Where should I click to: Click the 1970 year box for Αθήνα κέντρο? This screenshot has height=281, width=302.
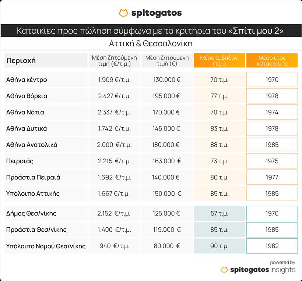tap(272, 80)
